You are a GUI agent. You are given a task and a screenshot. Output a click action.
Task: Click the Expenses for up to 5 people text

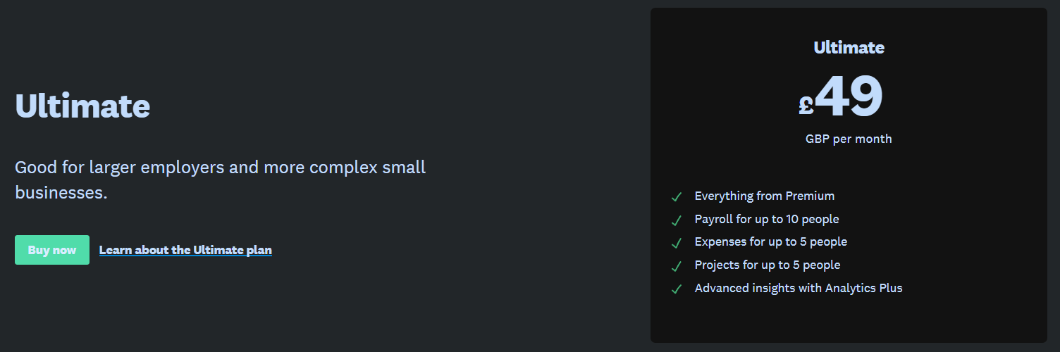point(771,241)
